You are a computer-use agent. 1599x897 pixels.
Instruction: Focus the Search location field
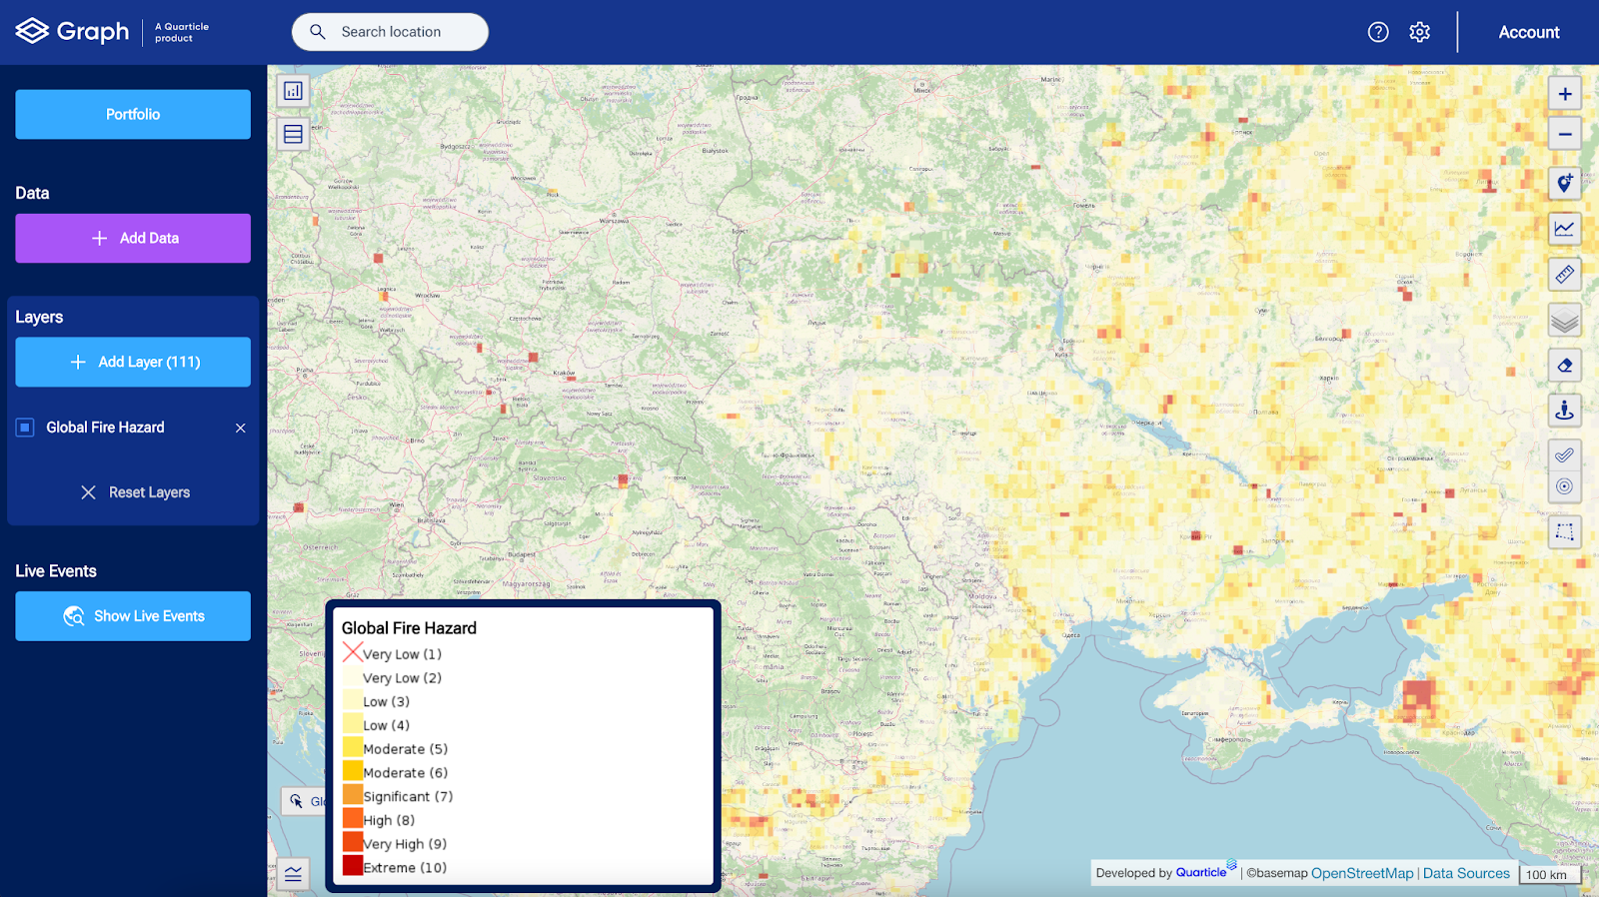pos(390,32)
